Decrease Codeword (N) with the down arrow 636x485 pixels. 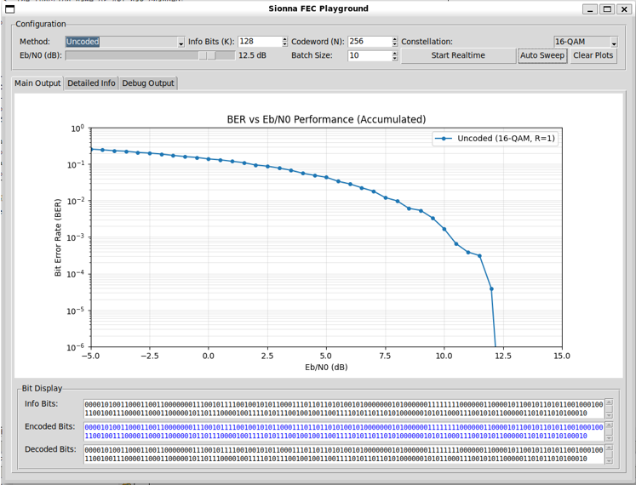coord(394,44)
